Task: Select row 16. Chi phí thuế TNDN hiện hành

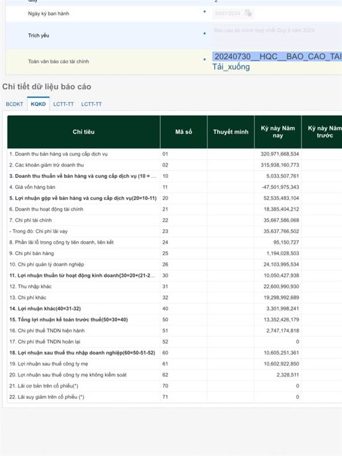Action: (x=174, y=331)
